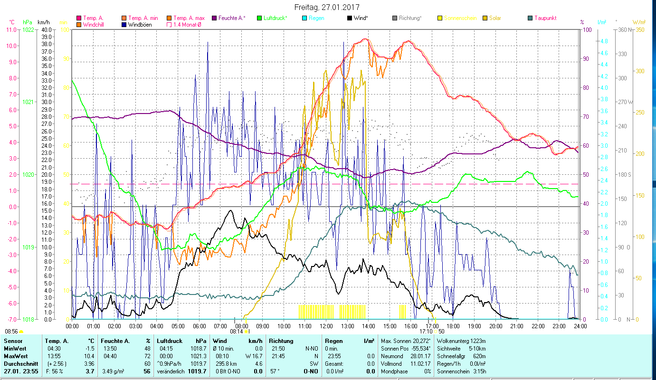
Task: Click the pink Temp. A. legend swatch
Action: (79, 18)
